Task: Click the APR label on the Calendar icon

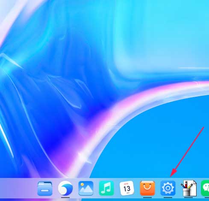Action: [x=126, y=184]
